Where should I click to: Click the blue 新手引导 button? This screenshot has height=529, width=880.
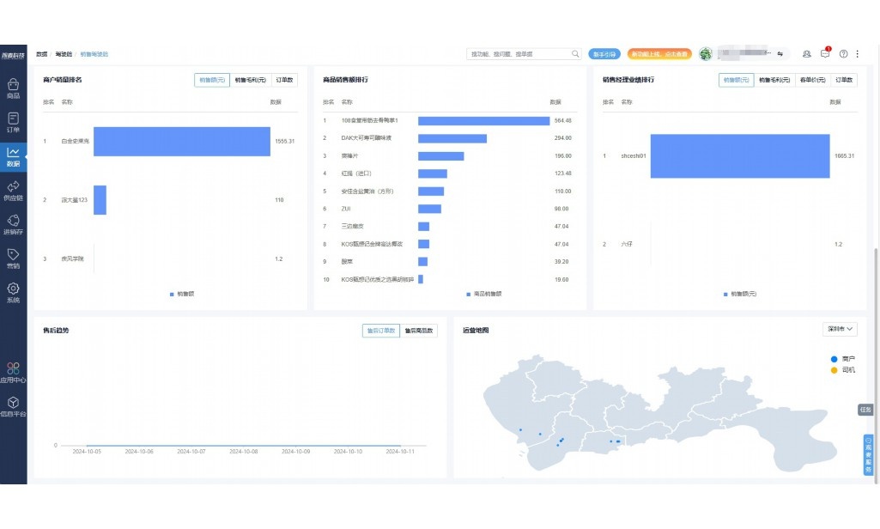point(604,54)
